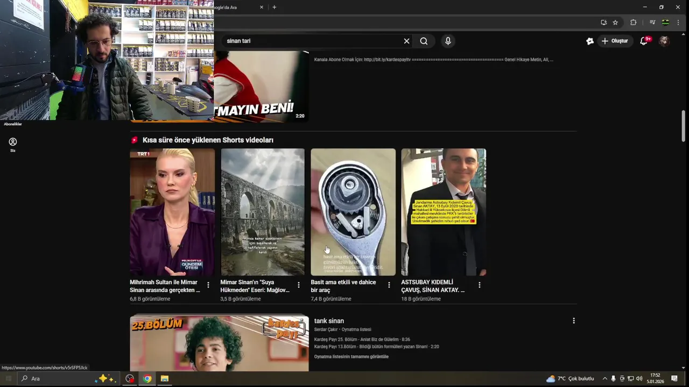Open the 25.BÖLÜM playlist thumbnail
This screenshot has height=387, width=689.
[219, 343]
